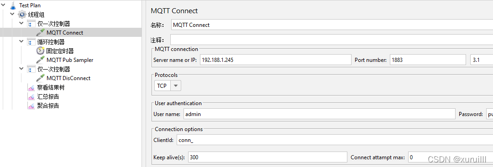Click the ClientId field with conn_
This screenshot has width=493, height=167.
[335, 140]
